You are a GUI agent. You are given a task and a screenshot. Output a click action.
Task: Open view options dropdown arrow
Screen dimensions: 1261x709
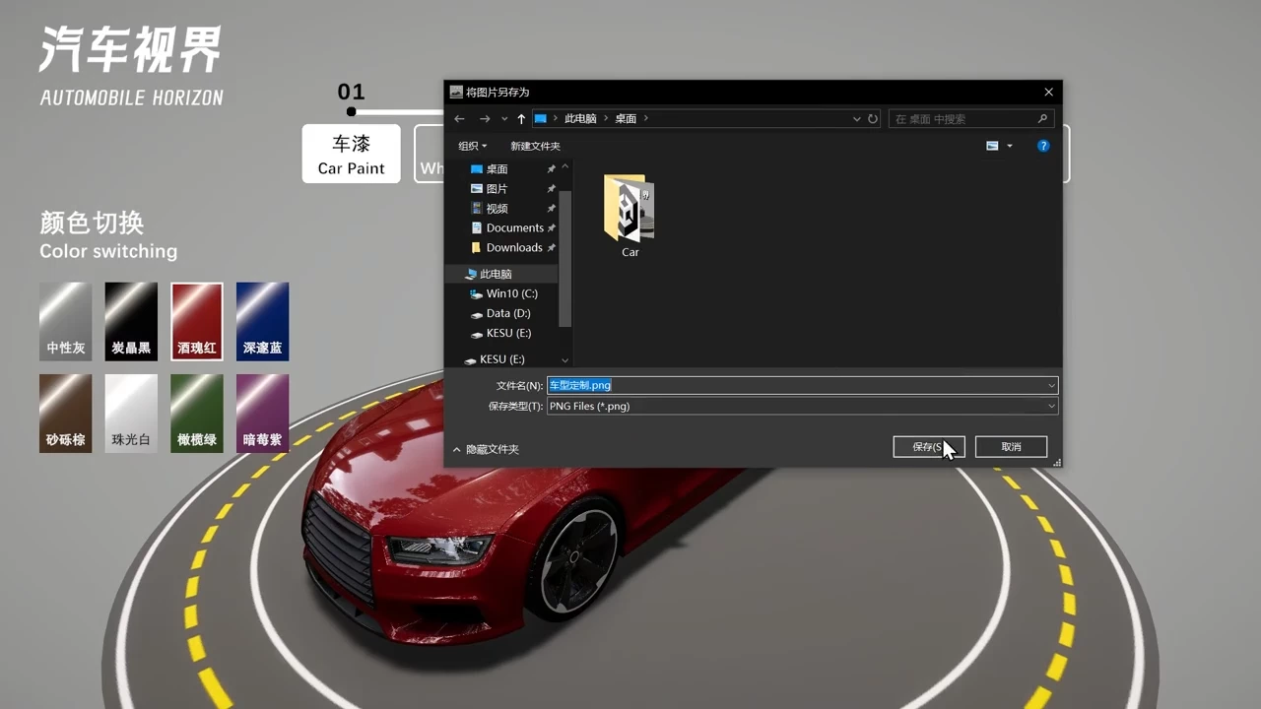[1010, 146]
